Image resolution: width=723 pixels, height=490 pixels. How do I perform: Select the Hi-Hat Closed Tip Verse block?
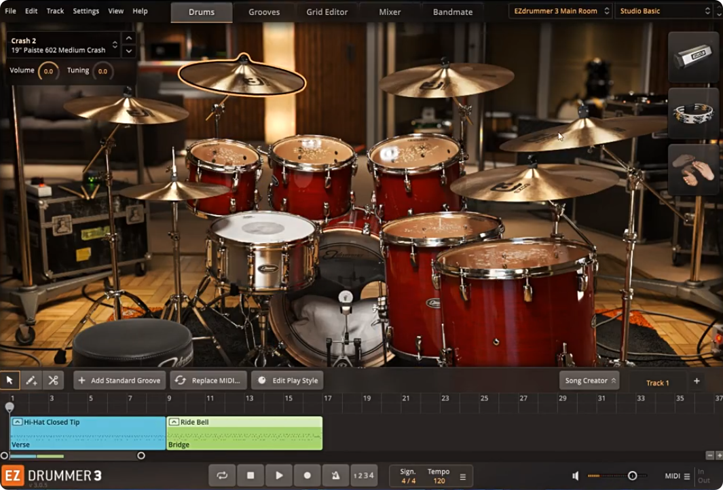click(x=88, y=433)
